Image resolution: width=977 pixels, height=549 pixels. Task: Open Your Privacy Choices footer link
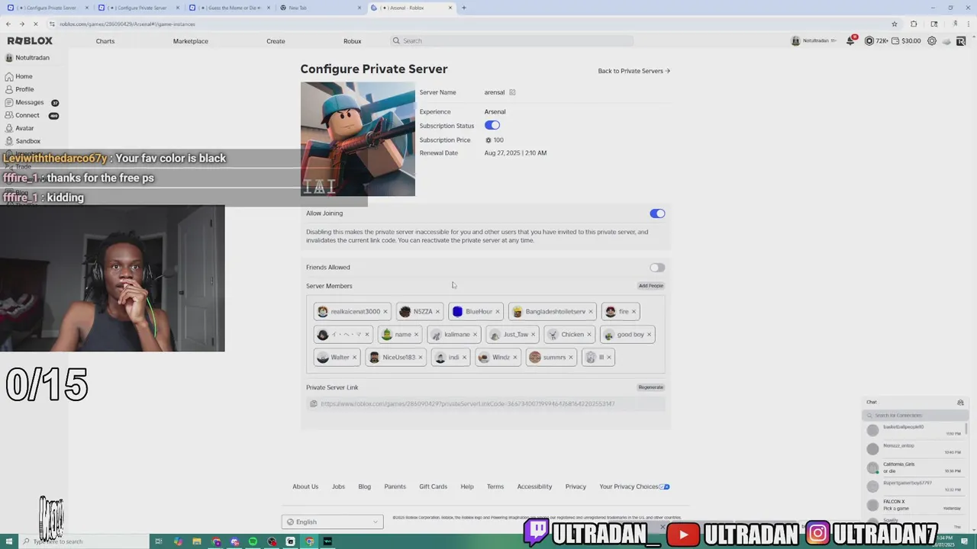pos(634,486)
